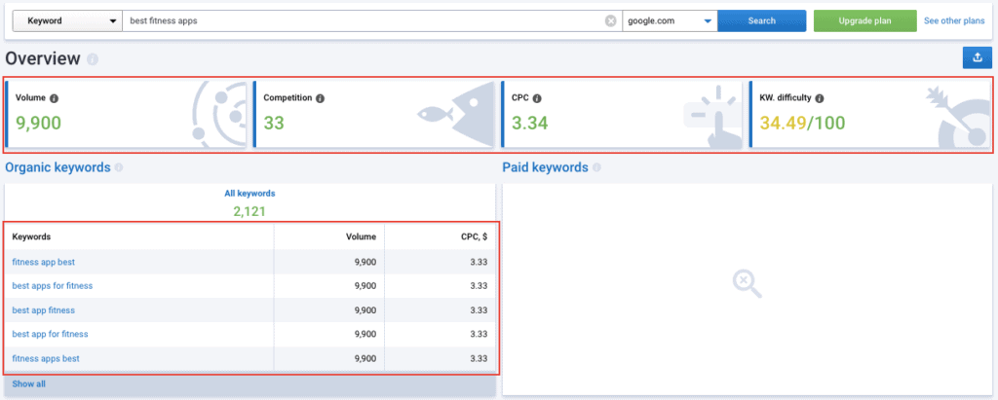998x400 pixels.
Task: Open the See other plans link
Action: (x=954, y=20)
